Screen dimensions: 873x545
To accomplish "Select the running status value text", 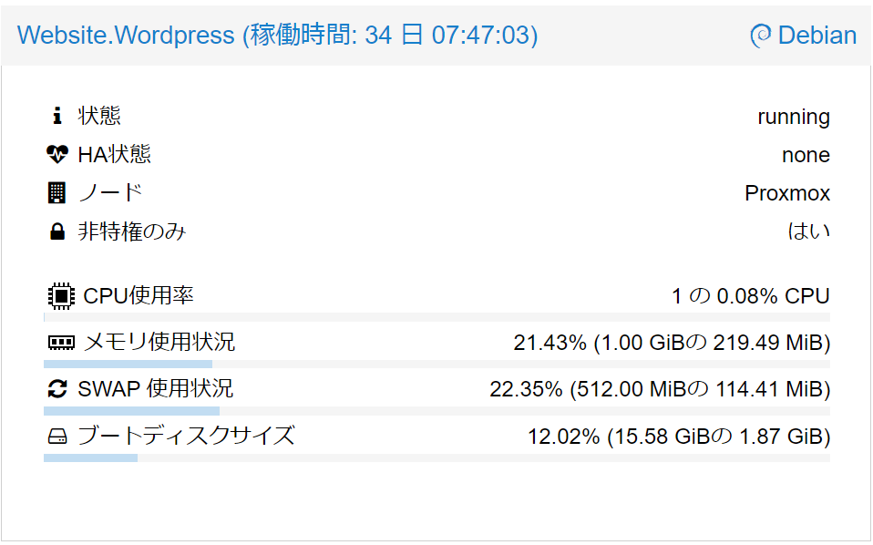I will [794, 116].
